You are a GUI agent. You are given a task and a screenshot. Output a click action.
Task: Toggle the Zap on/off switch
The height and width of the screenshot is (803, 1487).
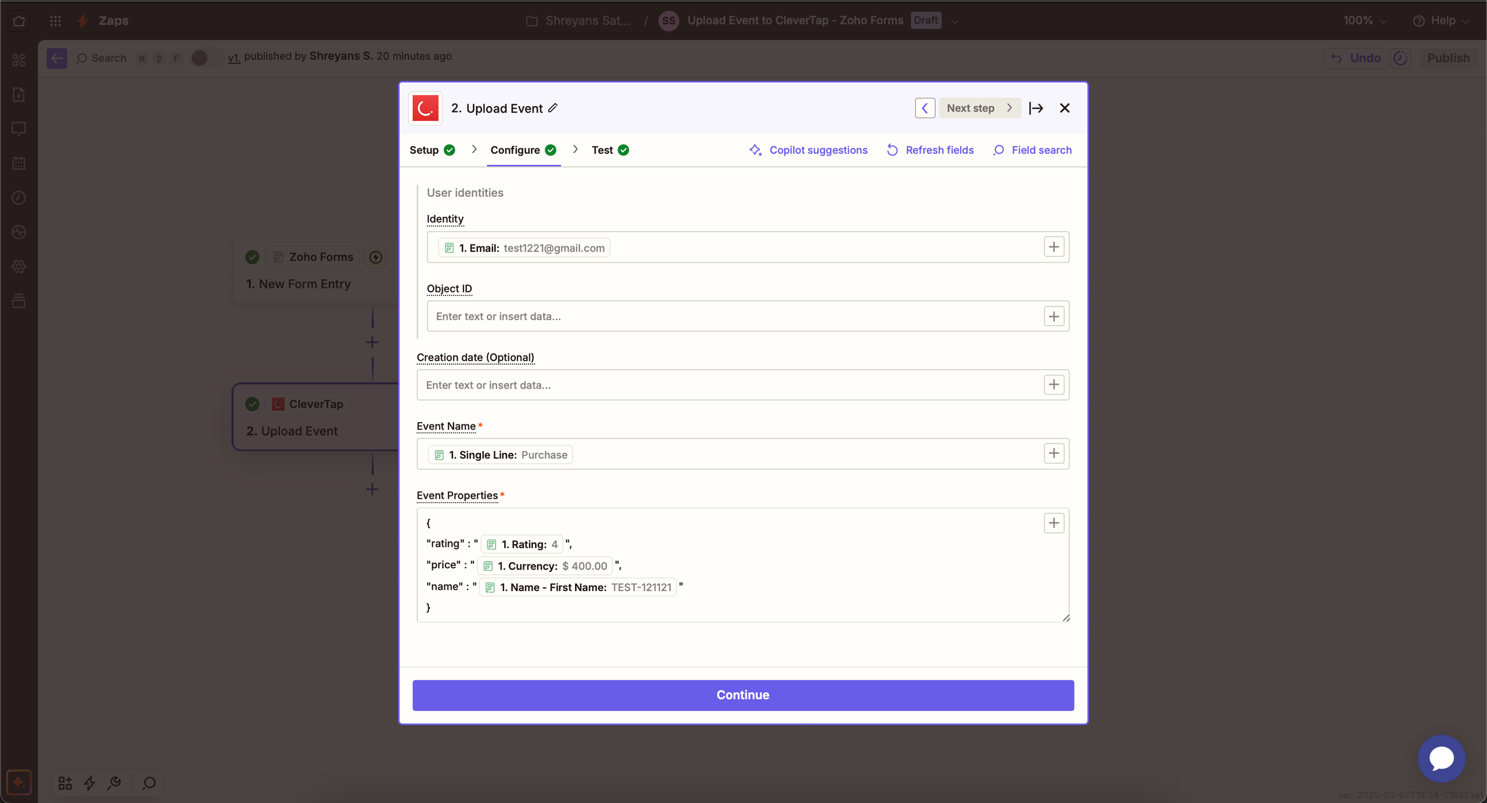(x=207, y=58)
